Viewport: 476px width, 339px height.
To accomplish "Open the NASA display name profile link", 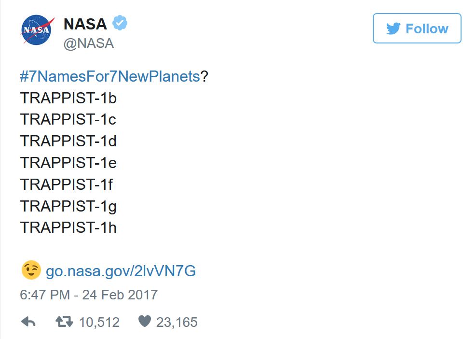I will click(x=85, y=24).
